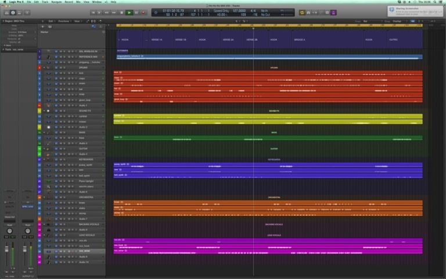The width and height of the screenshot is (446, 279).
Task: Collapse the ORCHESTRA track stack
Action: [44, 197]
